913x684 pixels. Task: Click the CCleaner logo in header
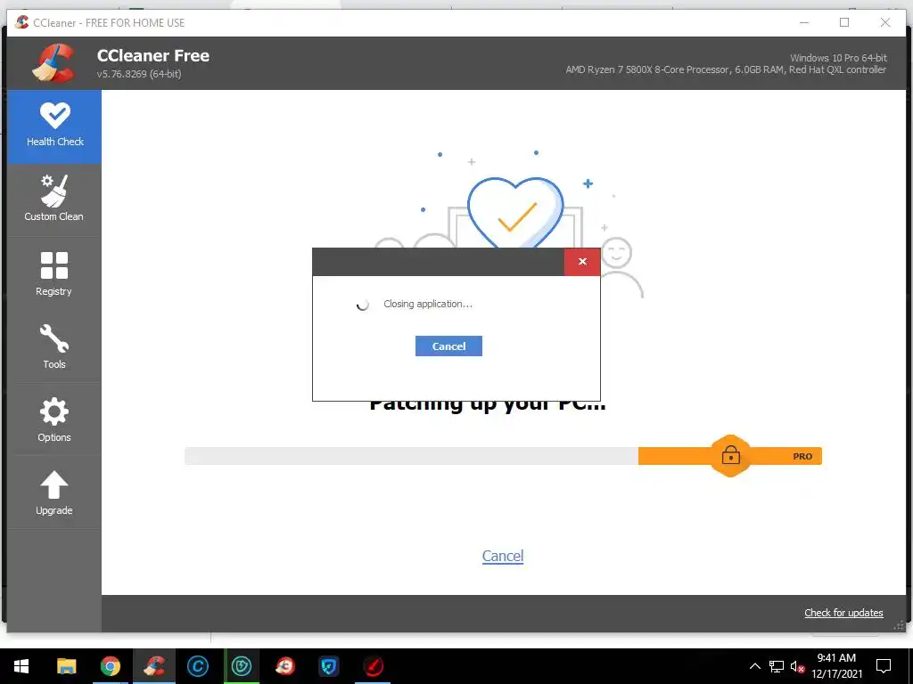point(53,63)
